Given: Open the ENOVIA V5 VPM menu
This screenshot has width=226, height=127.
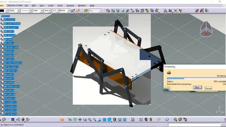Looking at the screenshot, I should coord(15,6).
